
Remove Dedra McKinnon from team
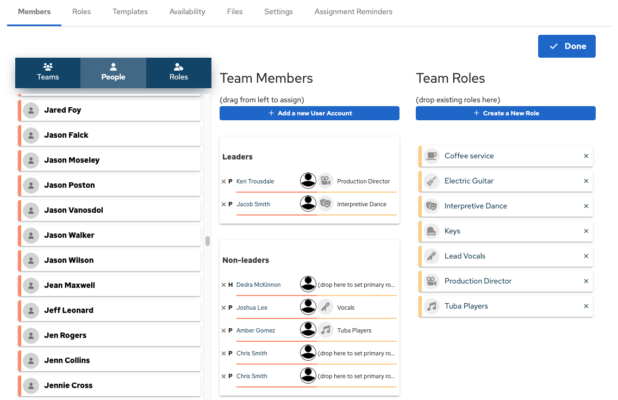click(223, 285)
